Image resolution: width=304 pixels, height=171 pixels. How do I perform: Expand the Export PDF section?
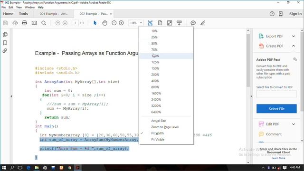(294, 36)
